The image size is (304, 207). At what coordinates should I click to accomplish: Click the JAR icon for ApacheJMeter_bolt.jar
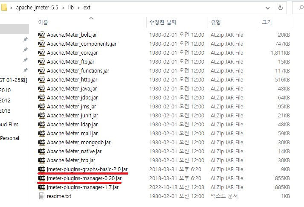[x=42, y=35]
